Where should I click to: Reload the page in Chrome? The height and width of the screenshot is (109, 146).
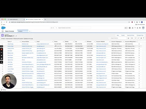tap(7, 22)
